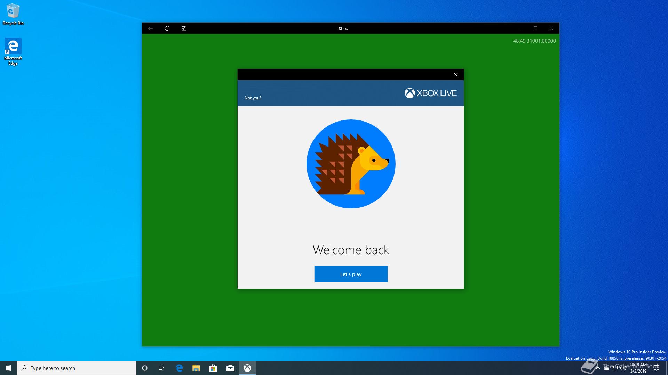Open the Windows Start menu
Image resolution: width=668 pixels, height=375 pixels.
point(8,368)
